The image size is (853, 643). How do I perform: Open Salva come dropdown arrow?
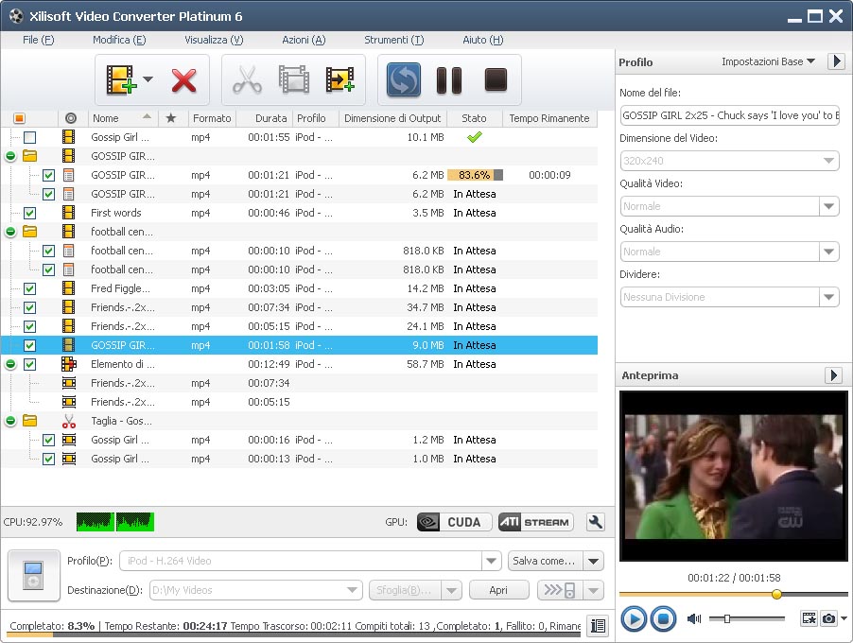(x=594, y=561)
